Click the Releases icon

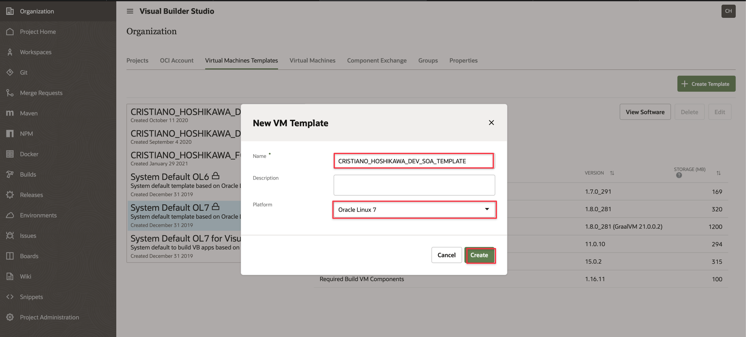[x=10, y=195]
